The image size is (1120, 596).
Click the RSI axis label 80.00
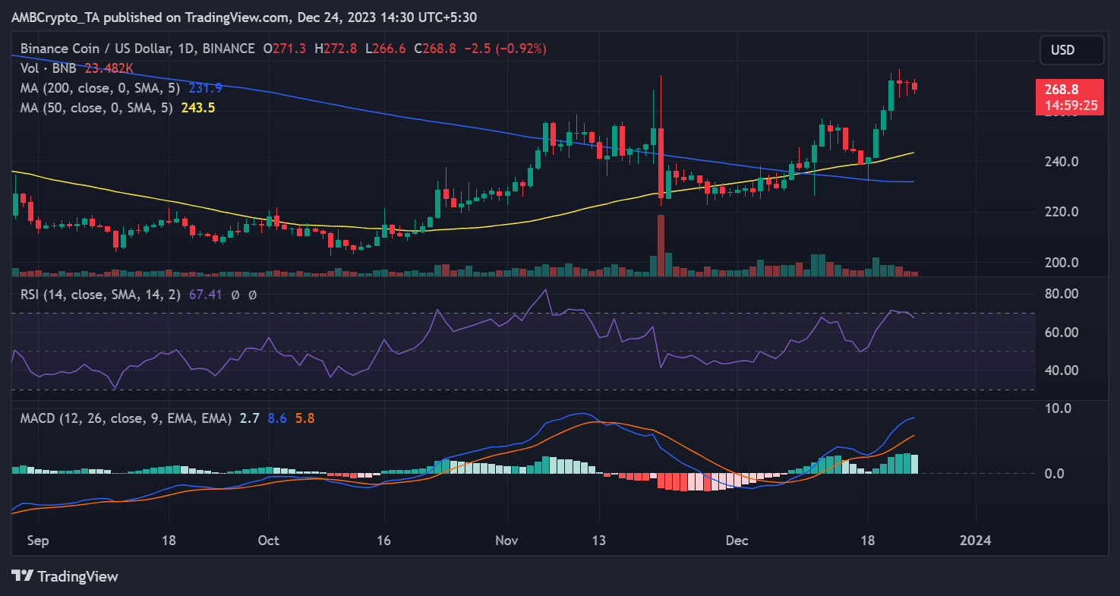point(1061,294)
